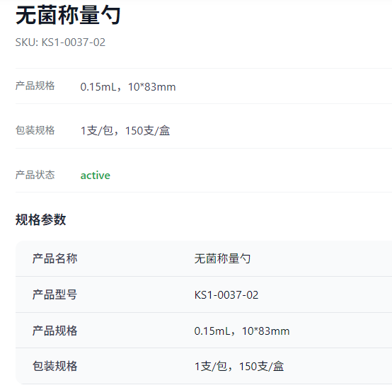This screenshot has height=390, width=392.
Task: Click the 包装规格 table row label
Action: coord(54,366)
